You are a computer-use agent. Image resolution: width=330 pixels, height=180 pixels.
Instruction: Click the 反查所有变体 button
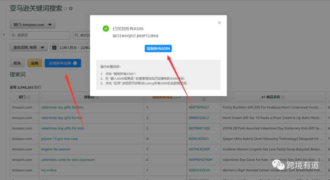(63, 63)
